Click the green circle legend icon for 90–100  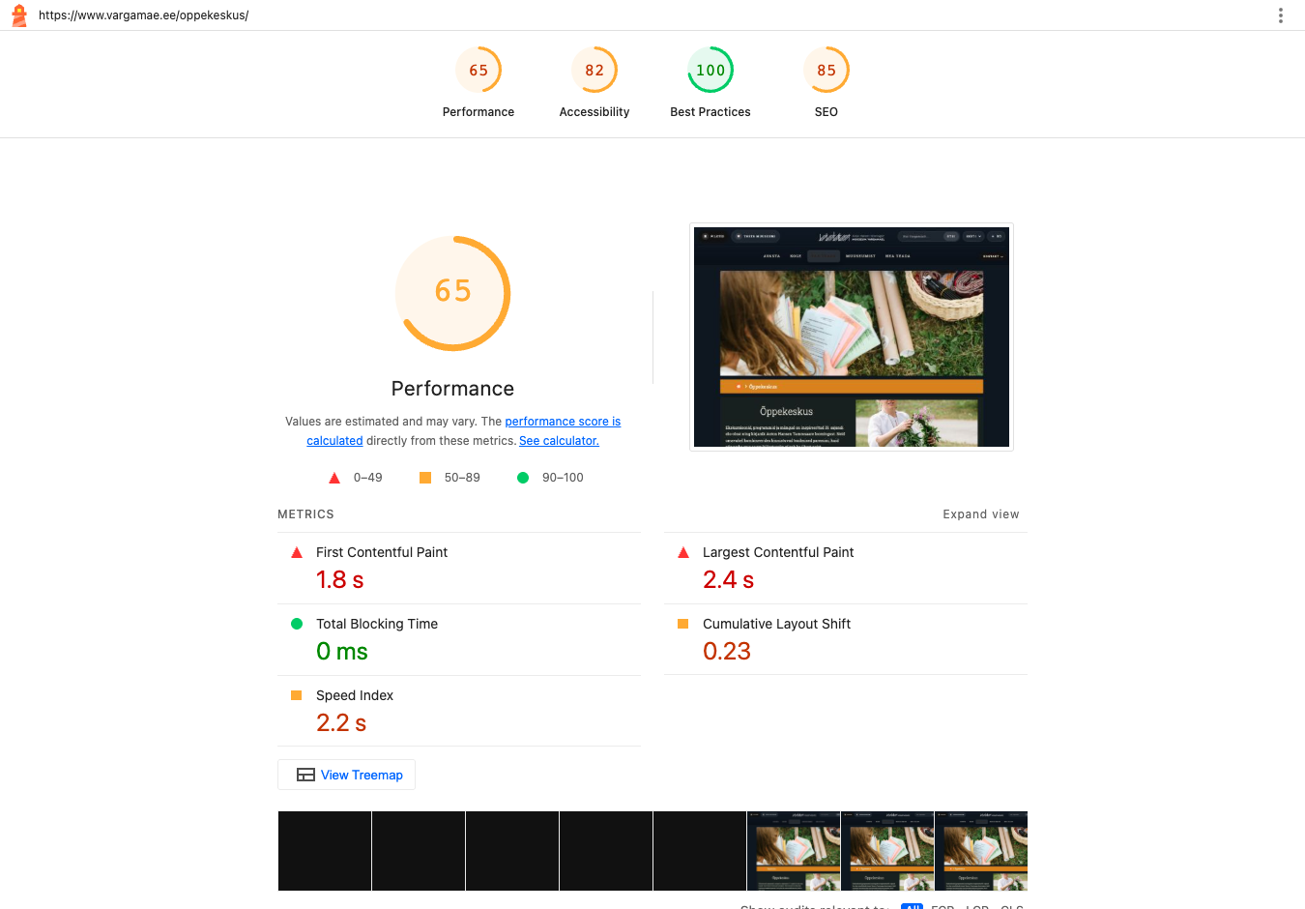(523, 478)
